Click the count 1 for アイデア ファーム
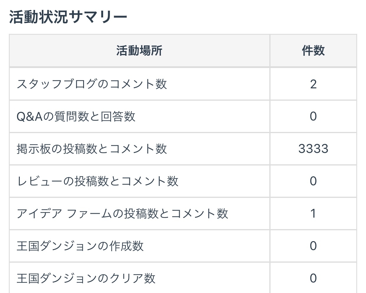 [313, 214]
